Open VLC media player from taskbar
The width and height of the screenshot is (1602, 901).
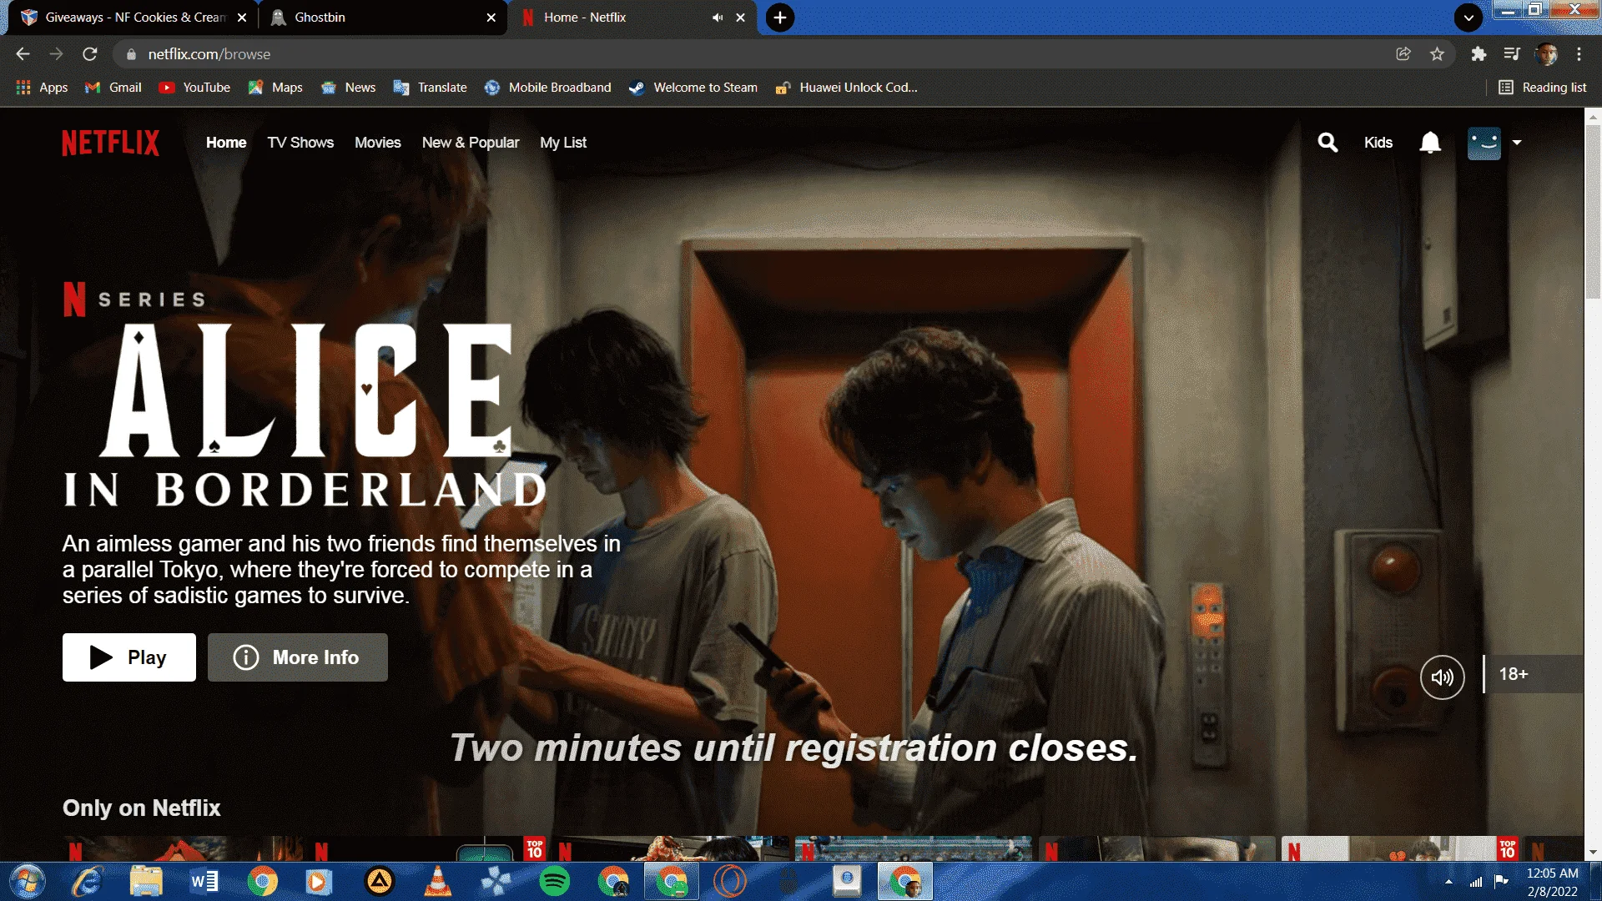click(x=437, y=881)
